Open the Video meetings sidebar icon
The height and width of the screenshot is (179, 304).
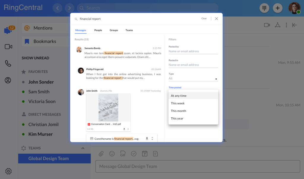coord(8,47)
